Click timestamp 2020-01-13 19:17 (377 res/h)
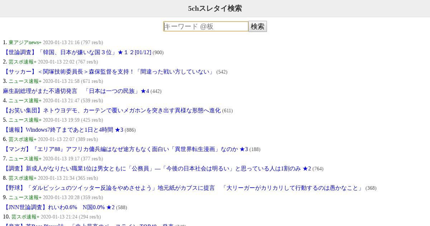The width and height of the screenshot is (430, 226). pyautogui.click(x=73, y=159)
